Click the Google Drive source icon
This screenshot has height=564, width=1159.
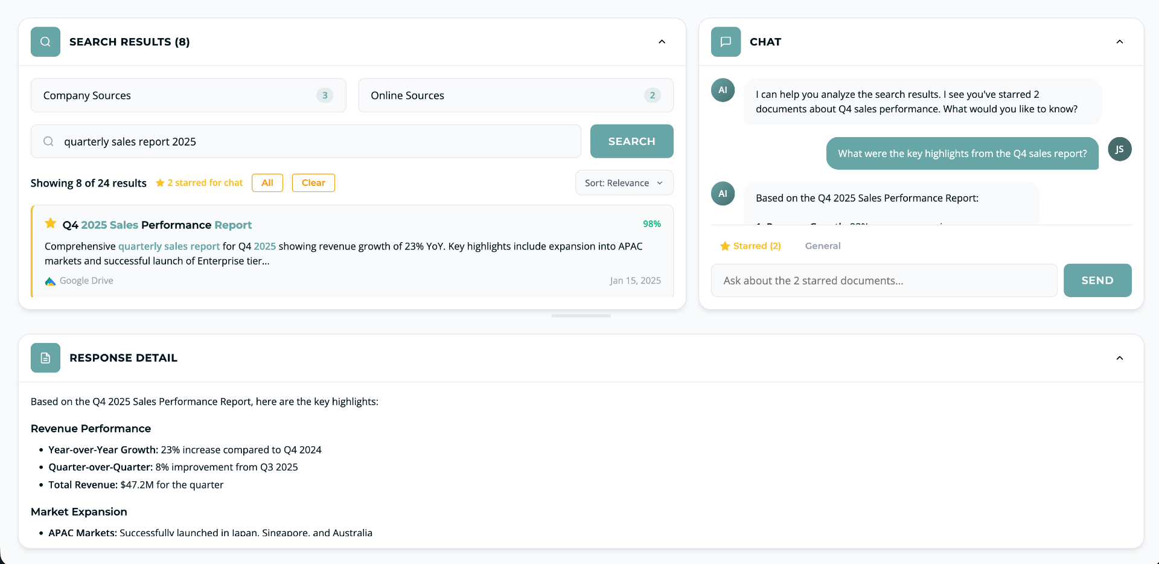coord(49,280)
